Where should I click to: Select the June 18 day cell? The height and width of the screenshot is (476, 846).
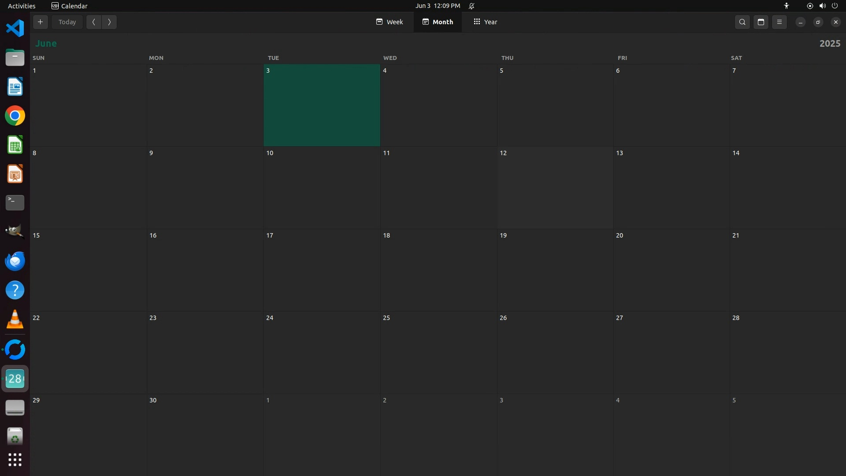pos(438,270)
